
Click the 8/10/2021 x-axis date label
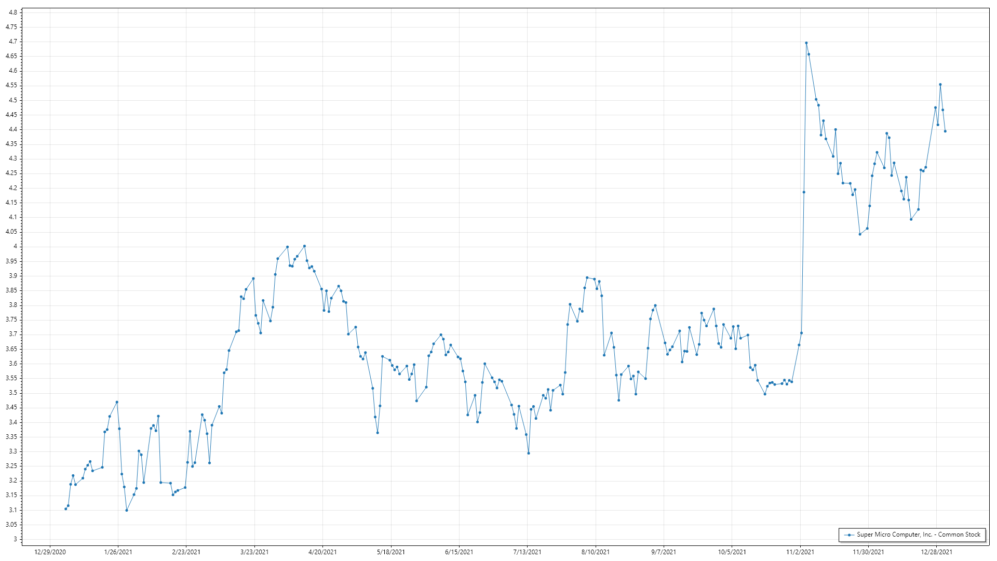click(596, 552)
